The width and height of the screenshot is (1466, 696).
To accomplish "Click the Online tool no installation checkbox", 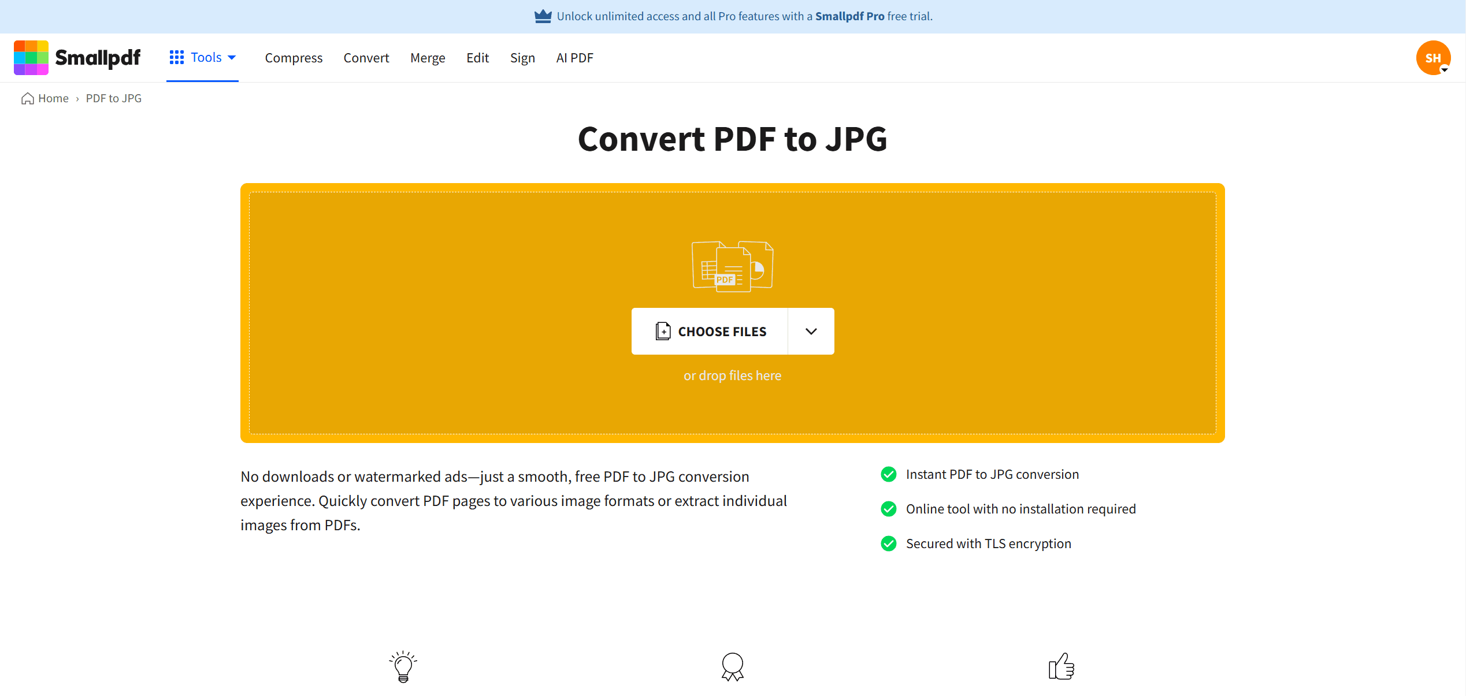I will tap(888, 508).
